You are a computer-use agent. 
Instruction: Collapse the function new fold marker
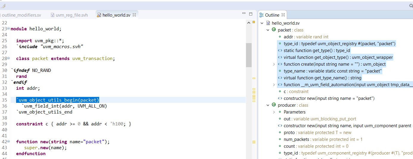(8, 142)
